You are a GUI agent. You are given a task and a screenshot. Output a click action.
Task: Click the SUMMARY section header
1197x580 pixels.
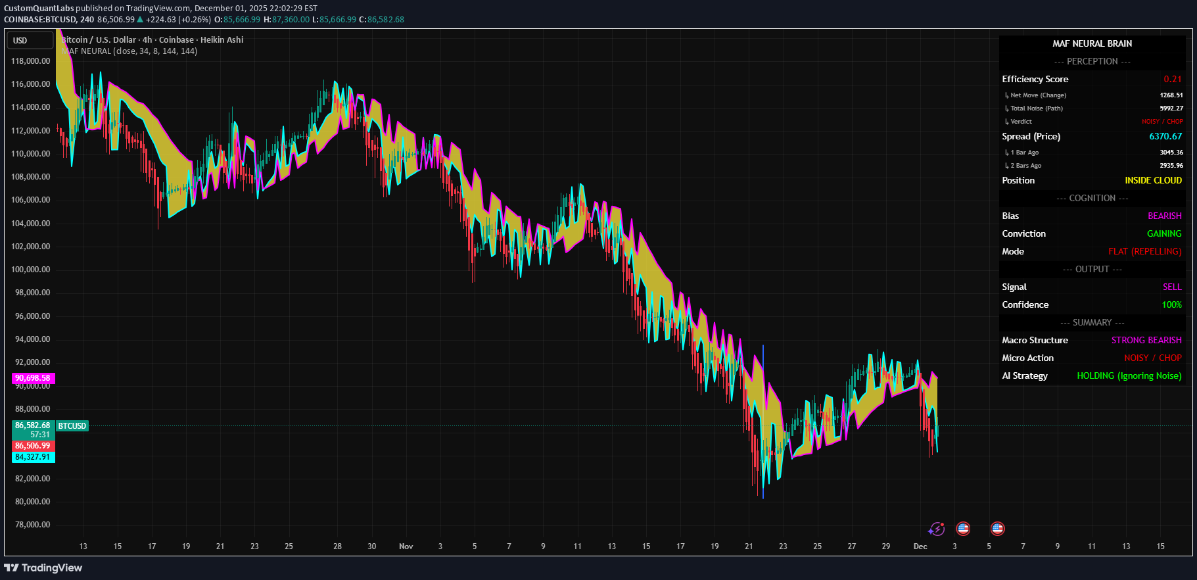(x=1092, y=322)
